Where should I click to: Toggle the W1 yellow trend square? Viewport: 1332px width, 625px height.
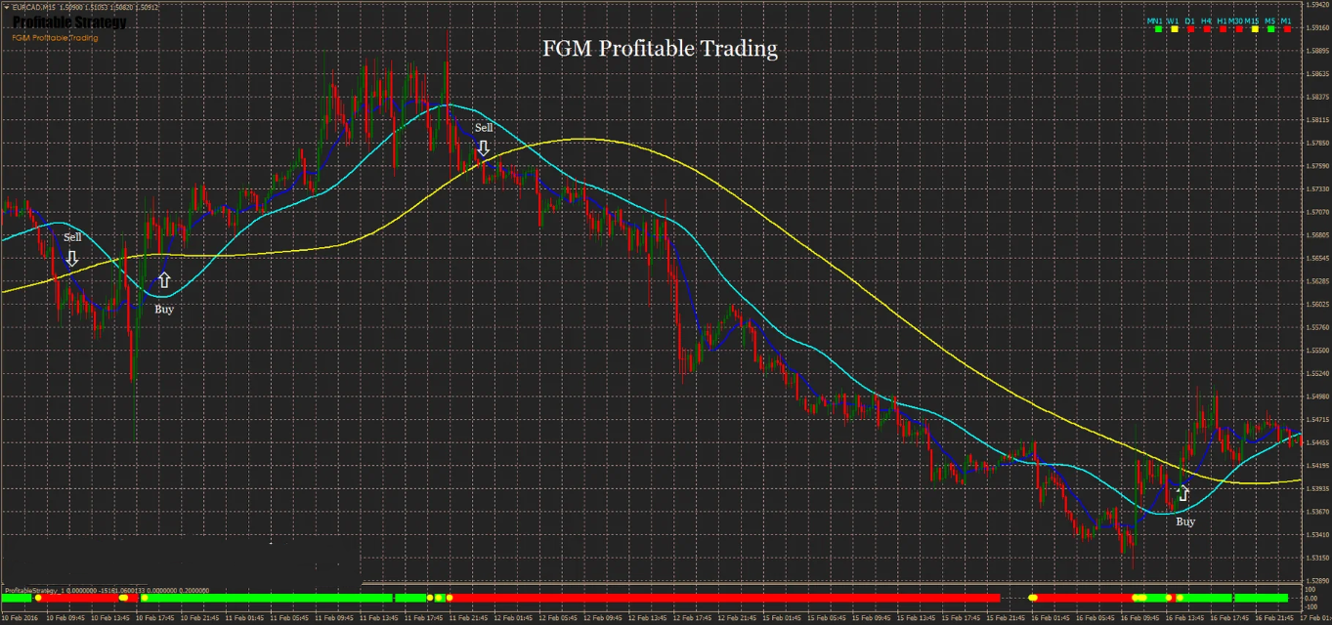[1175, 29]
